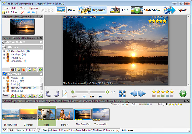Apply the blue color label below the rating stars

(x=167, y=96)
